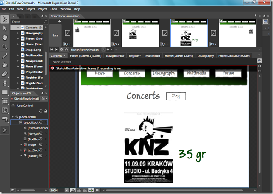Select the 35 gr text on artboard

coord(192,155)
